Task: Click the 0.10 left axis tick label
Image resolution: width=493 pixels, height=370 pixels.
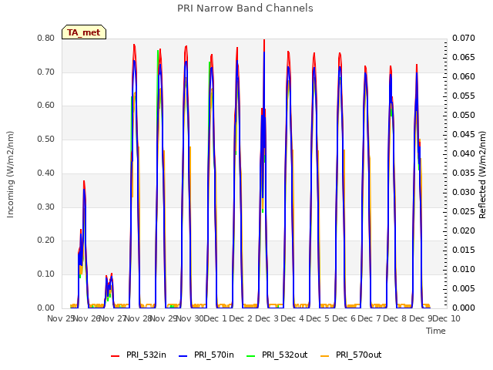Action: click(46, 274)
